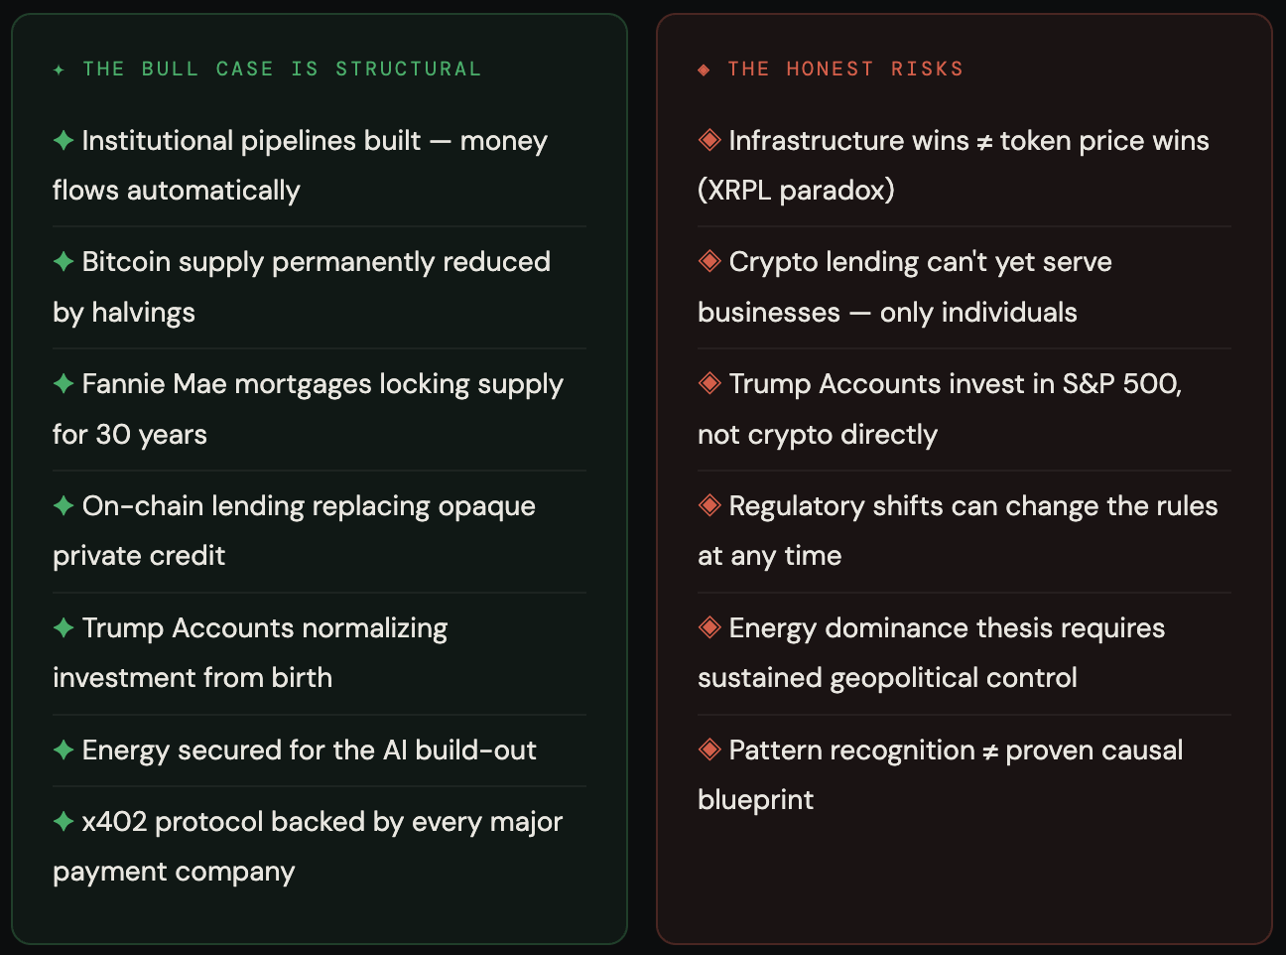Click red diamond next to Energy dominance thesis
Image resolution: width=1286 pixels, height=955 pixels.
click(x=709, y=627)
